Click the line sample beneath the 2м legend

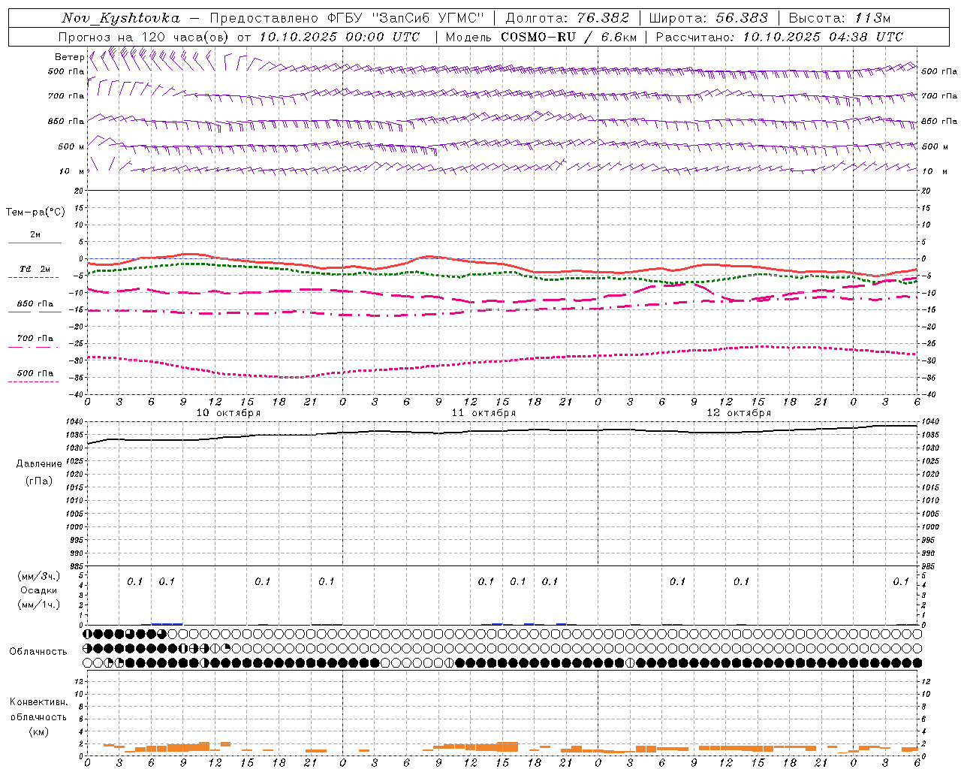(35, 243)
